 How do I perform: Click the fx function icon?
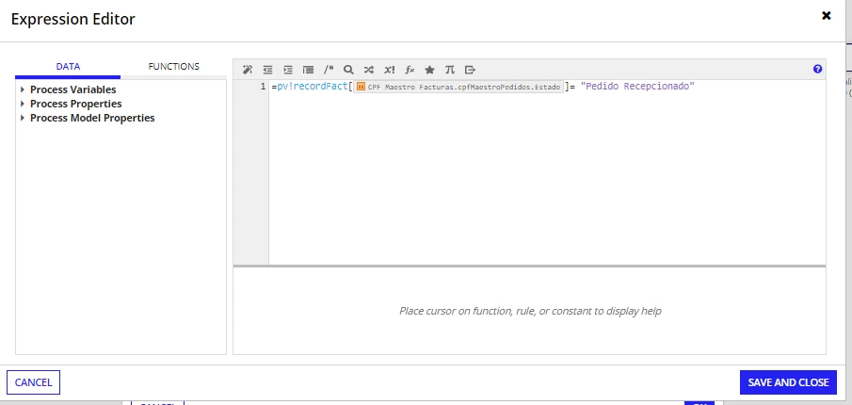[x=410, y=70]
